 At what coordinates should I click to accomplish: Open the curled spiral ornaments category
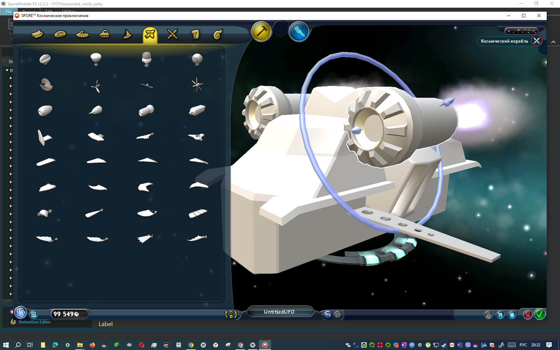point(218,34)
